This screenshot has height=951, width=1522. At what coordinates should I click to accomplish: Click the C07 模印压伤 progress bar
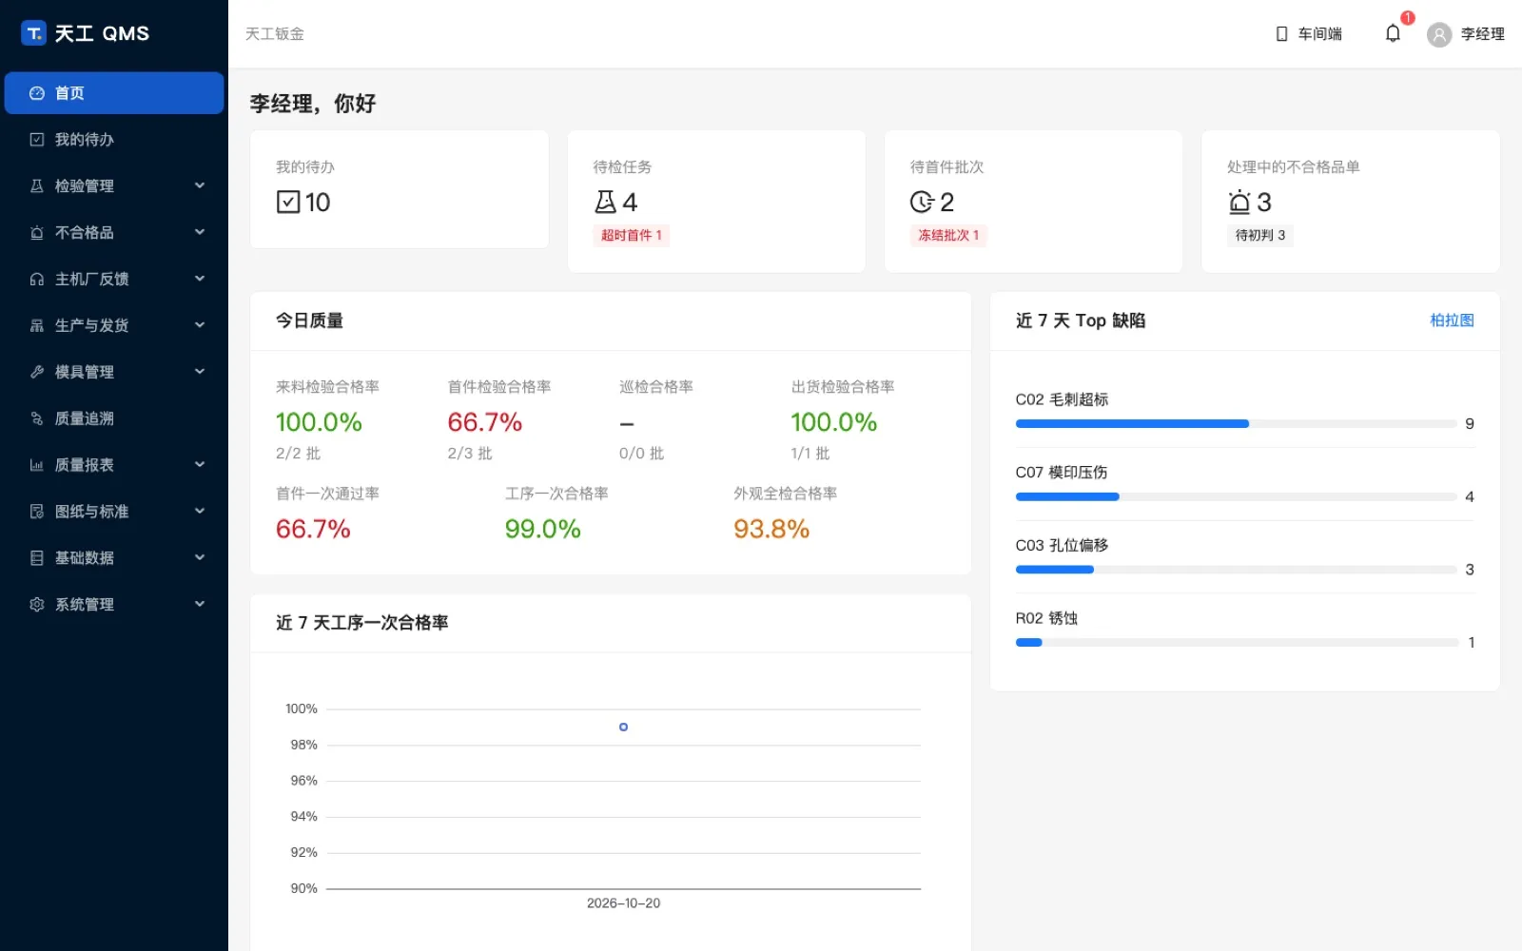tap(1236, 497)
